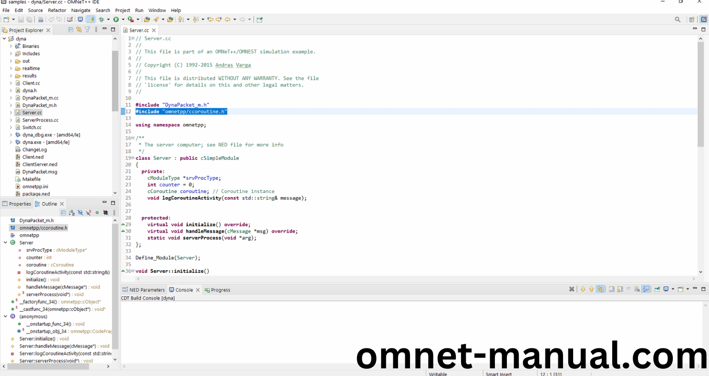Click the console Next Error down arrow
This screenshot has width=709, height=376.
[x=583, y=289]
